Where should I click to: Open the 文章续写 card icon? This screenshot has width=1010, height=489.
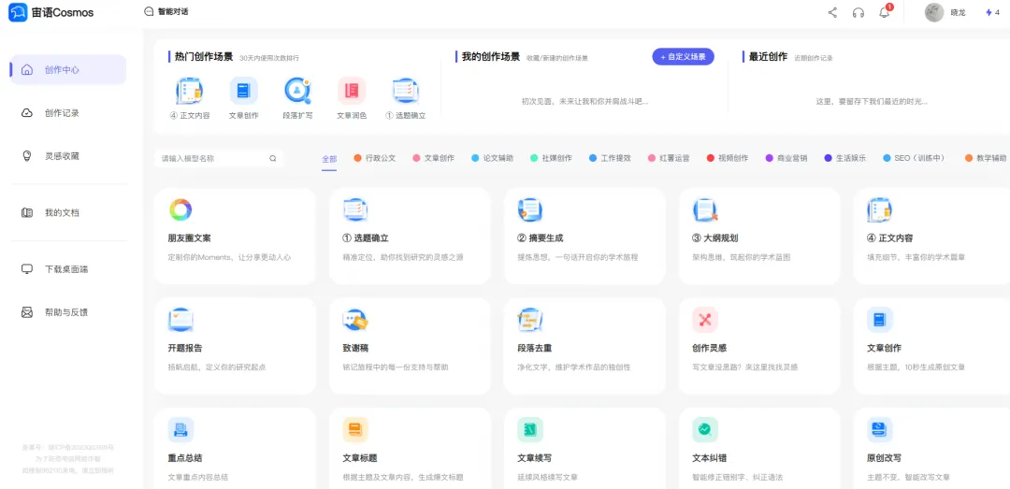coord(530,430)
